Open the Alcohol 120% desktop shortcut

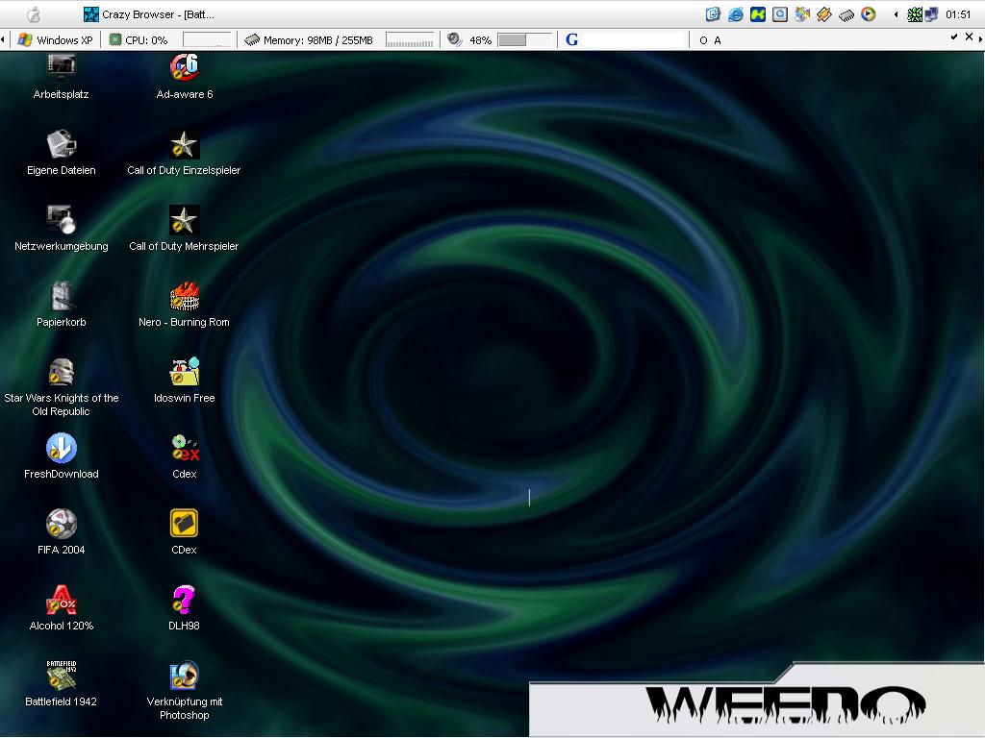tap(61, 601)
